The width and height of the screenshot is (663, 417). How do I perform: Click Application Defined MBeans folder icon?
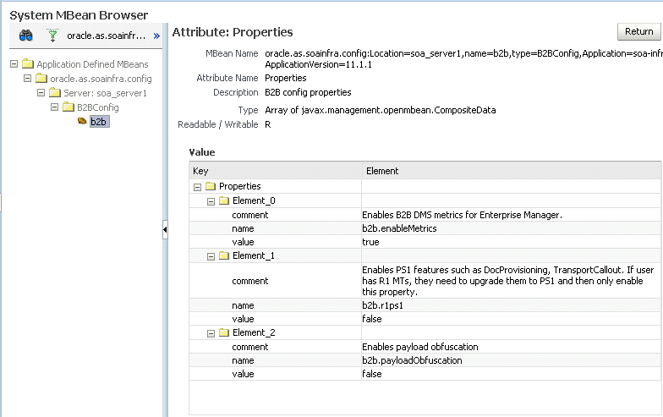[28, 64]
